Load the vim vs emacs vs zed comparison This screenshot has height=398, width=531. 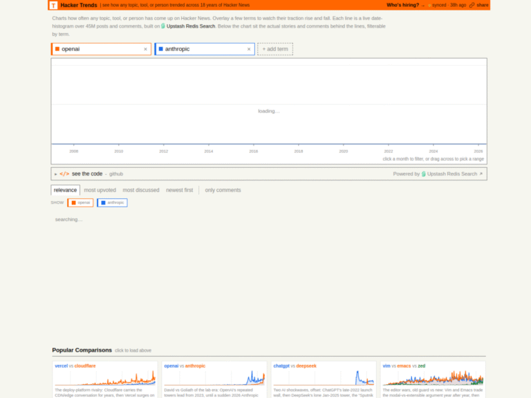[433, 380]
